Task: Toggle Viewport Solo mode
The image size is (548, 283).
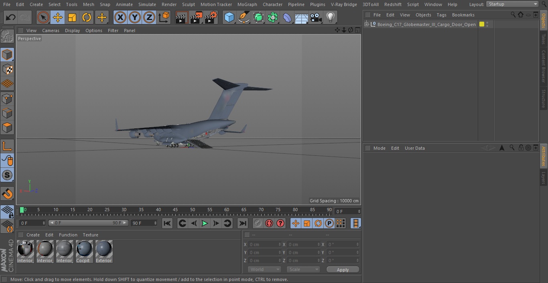Action: tap(7, 175)
